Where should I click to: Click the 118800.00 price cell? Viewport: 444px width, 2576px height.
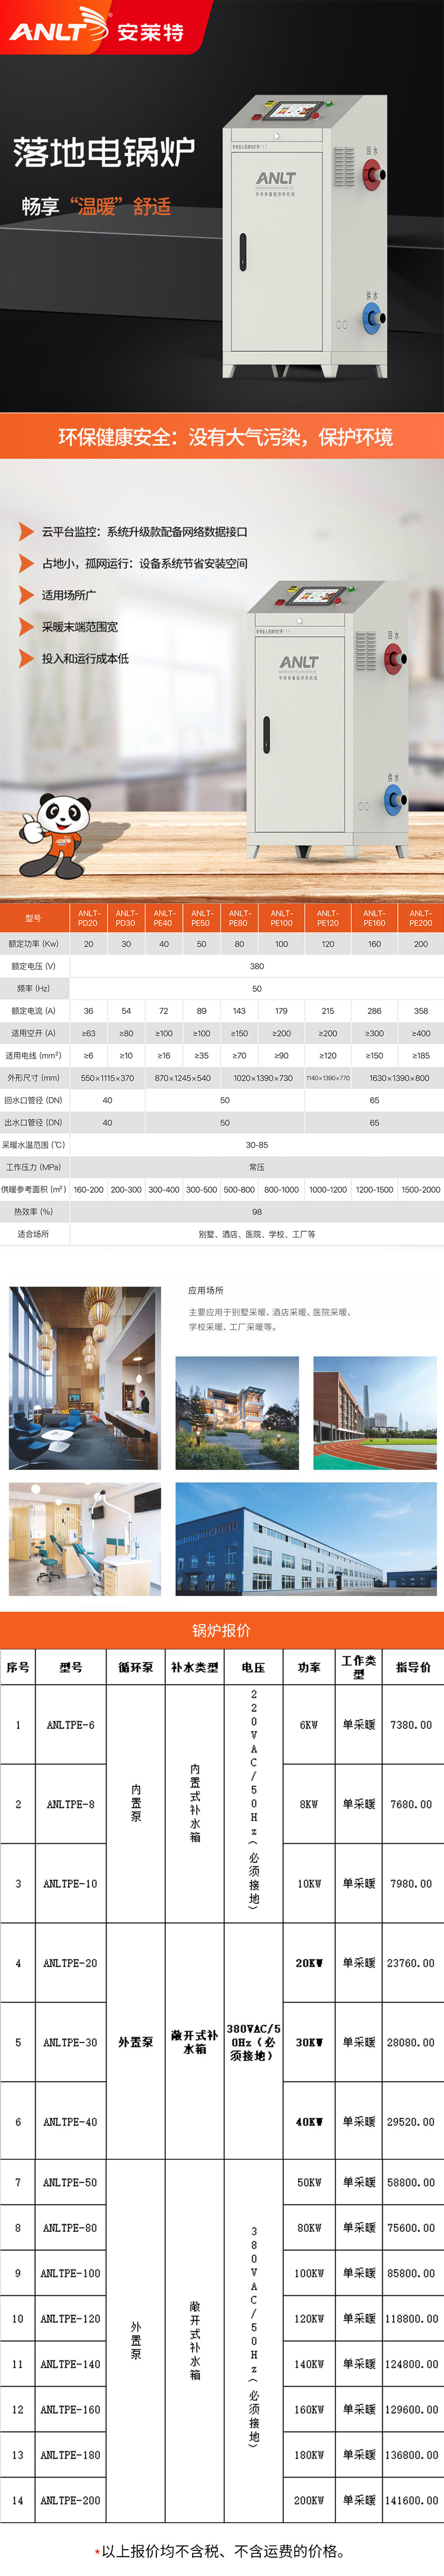[412, 2318]
